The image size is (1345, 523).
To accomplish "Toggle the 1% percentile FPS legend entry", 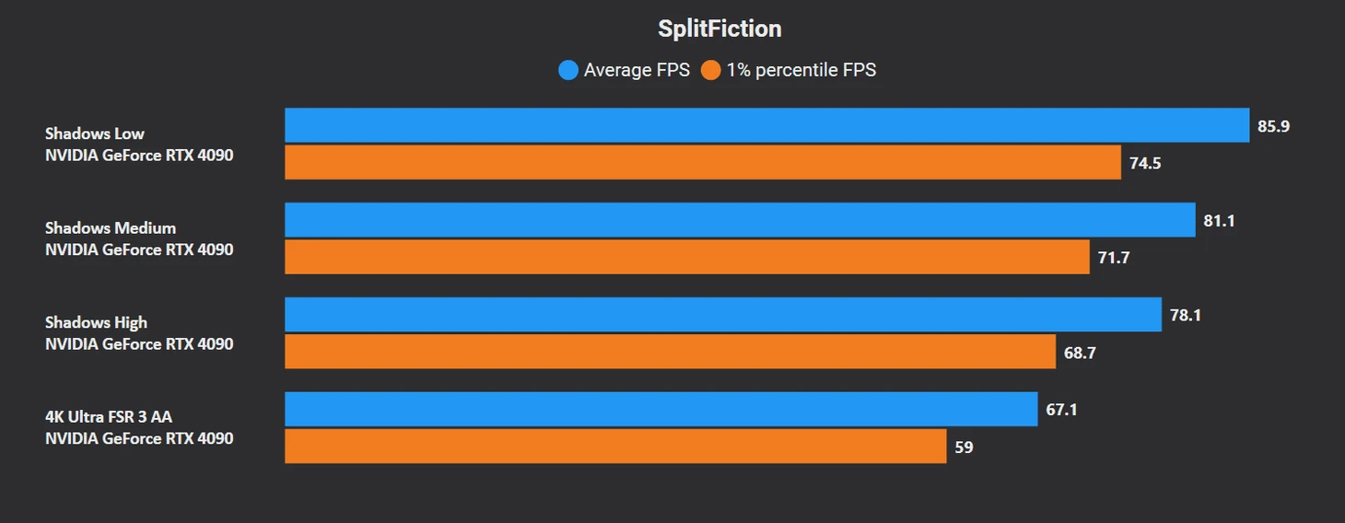I will [789, 70].
